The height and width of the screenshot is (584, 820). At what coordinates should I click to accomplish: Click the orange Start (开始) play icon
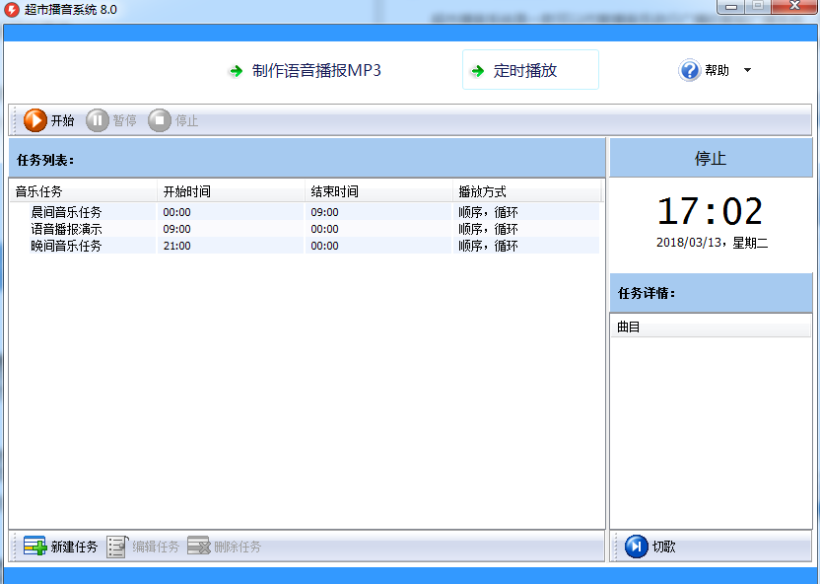pyautogui.click(x=35, y=120)
